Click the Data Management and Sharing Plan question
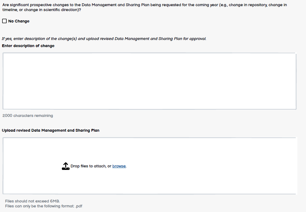The width and height of the screenshot is (306, 212). [144, 5]
